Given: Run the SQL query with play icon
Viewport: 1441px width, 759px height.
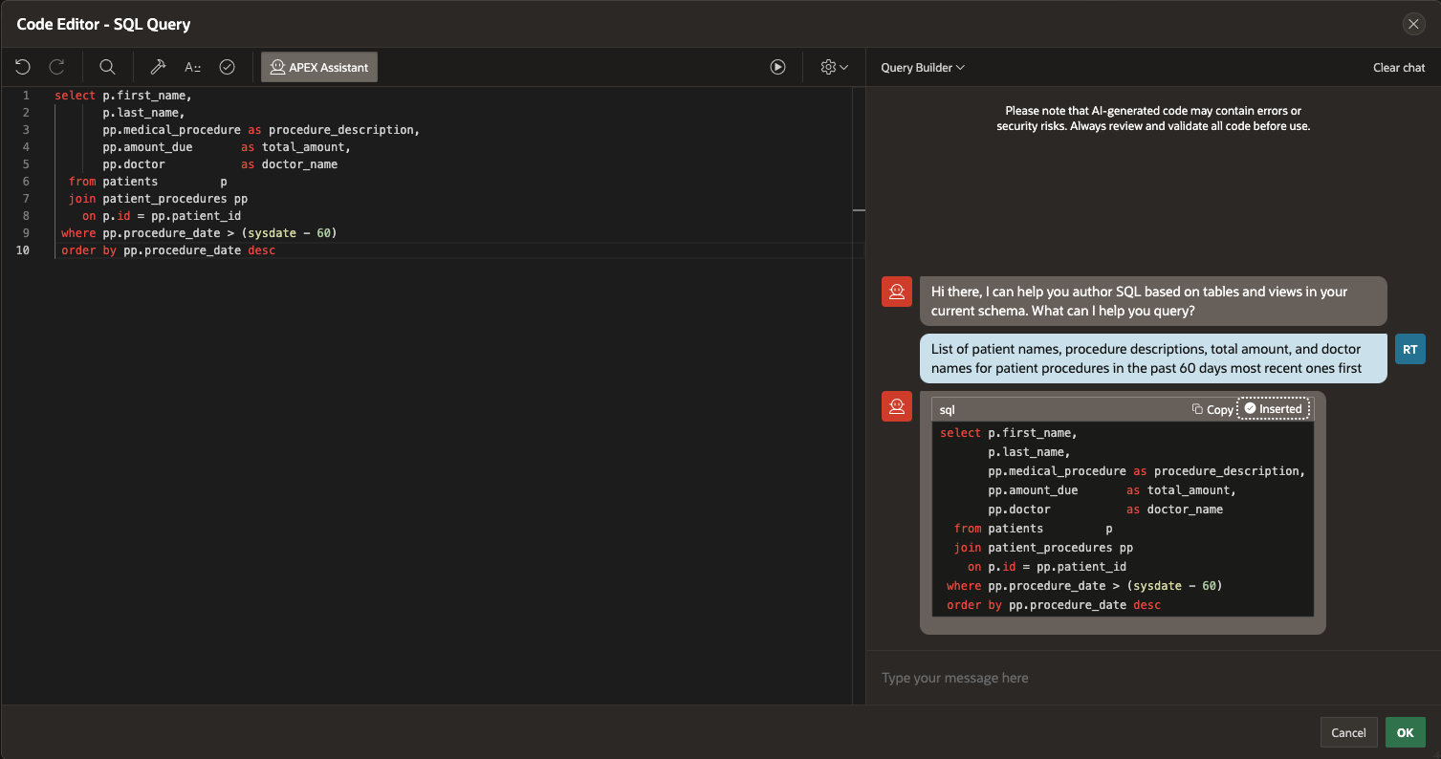Looking at the screenshot, I should pyautogui.click(x=777, y=67).
